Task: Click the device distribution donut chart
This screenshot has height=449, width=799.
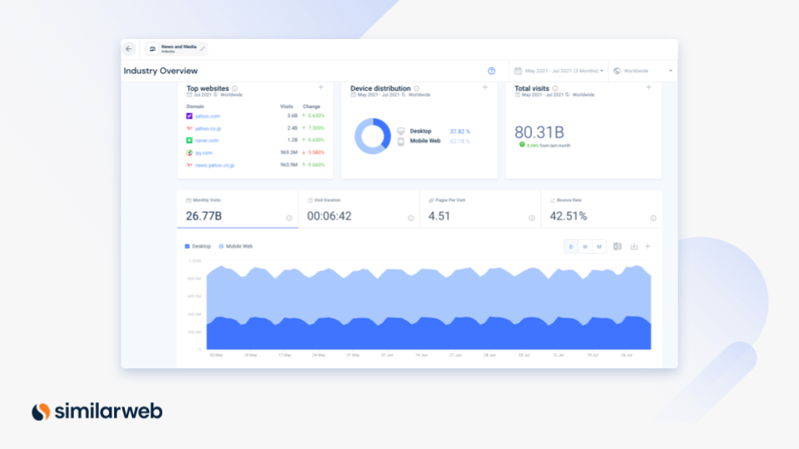Action: pos(373,136)
